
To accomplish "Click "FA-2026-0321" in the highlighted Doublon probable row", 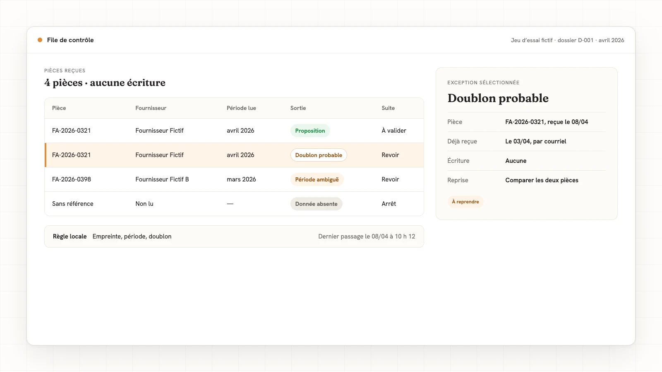I will click(72, 155).
